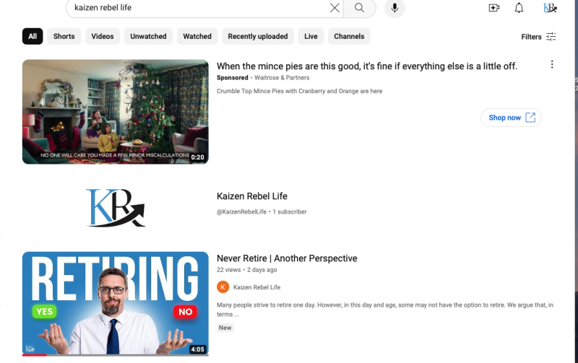Click the red progress bar on the Retiring thumbnail

35,355
